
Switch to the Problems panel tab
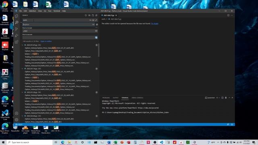pos(106,97)
